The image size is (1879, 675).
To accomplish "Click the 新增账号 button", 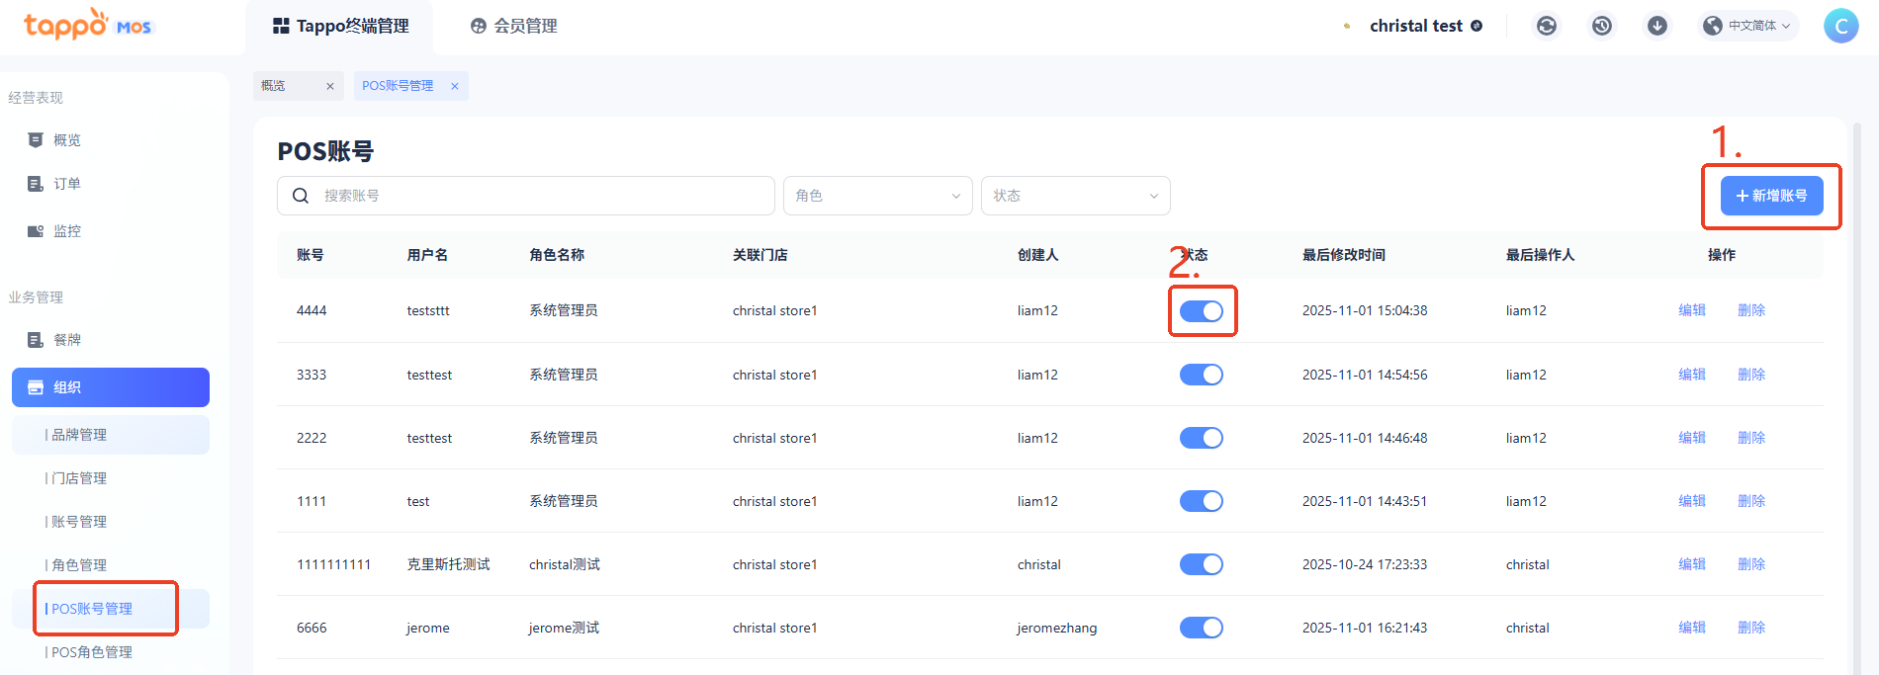I will tap(1771, 196).
